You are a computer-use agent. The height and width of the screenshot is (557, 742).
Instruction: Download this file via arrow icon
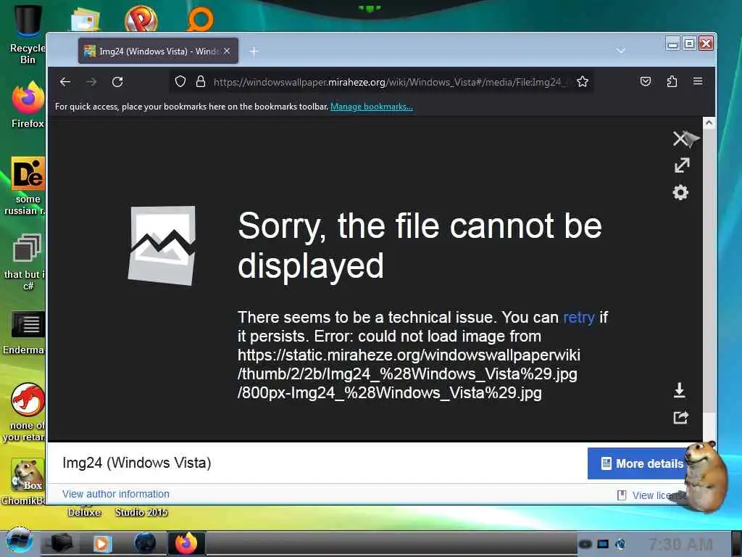point(680,389)
